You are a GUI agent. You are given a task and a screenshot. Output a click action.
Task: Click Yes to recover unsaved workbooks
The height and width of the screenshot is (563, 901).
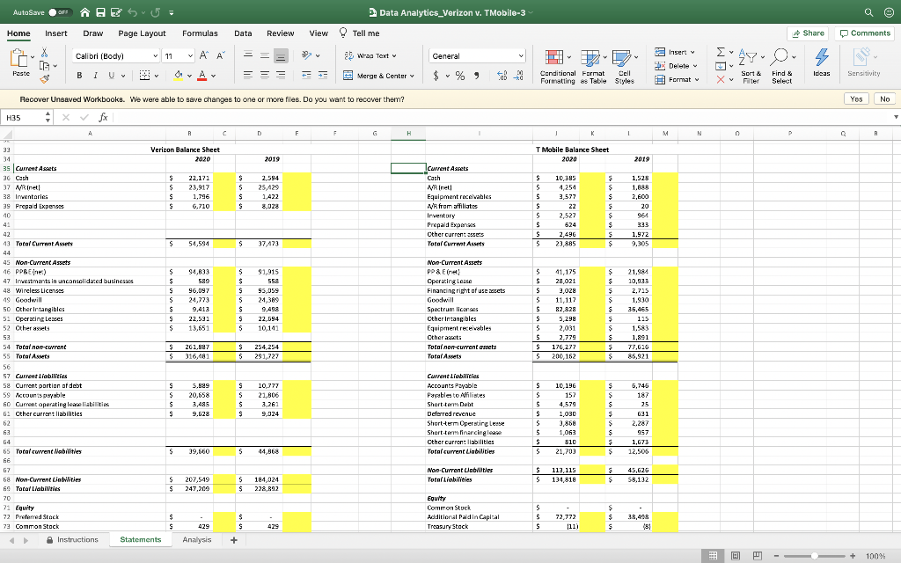click(x=856, y=99)
